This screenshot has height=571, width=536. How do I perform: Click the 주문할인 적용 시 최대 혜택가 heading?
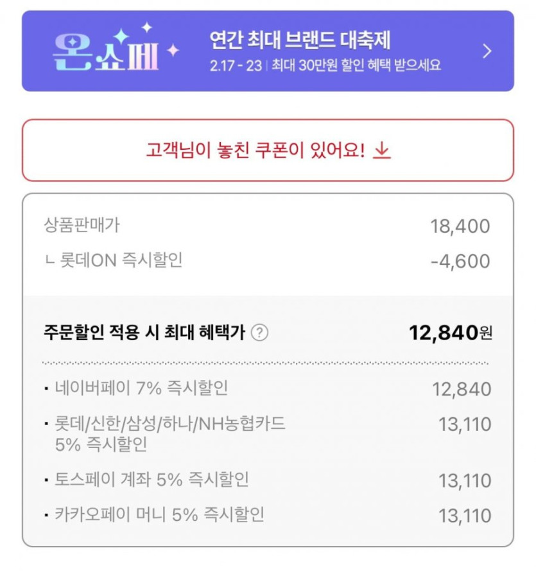tap(144, 333)
